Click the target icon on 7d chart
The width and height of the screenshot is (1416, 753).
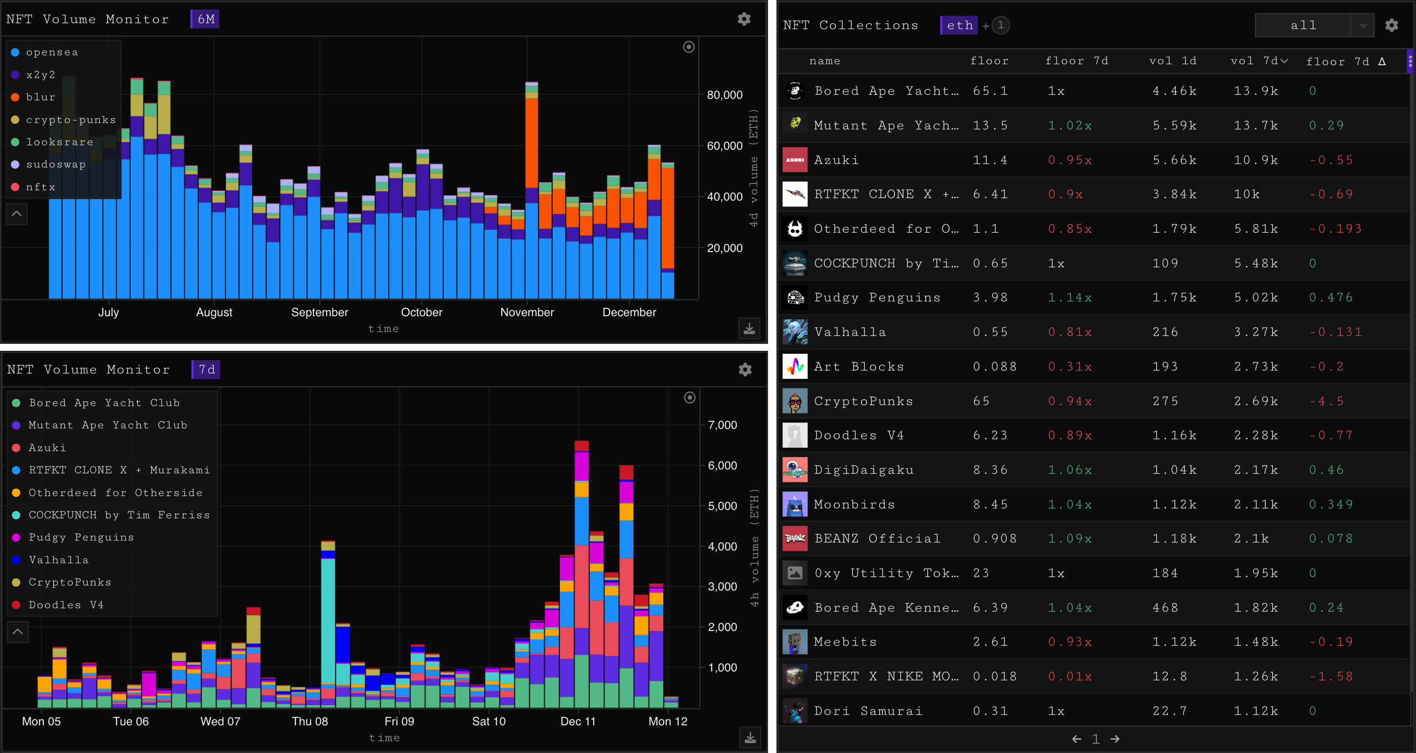[x=689, y=397]
